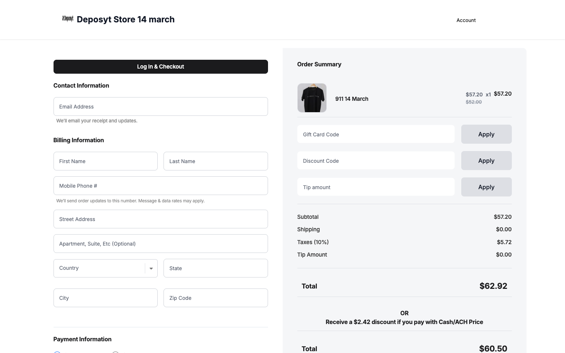Click the Tip Amount value $0.00
The image size is (565, 353).
tap(504, 255)
